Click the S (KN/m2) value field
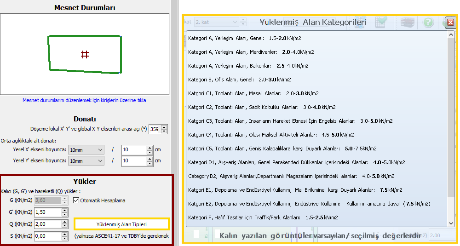The width and height of the screenshot is (460, 246). tap(47, 236)
